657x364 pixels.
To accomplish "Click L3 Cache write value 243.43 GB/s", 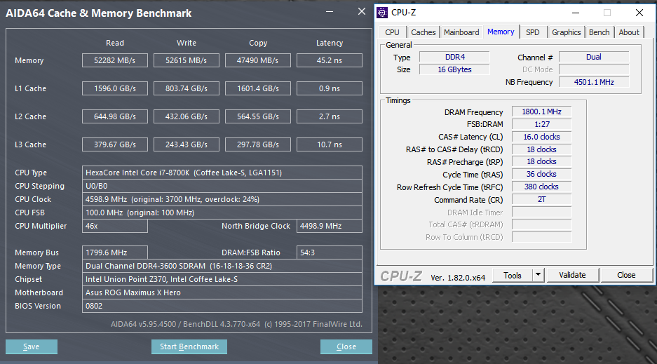I will 186,144.
